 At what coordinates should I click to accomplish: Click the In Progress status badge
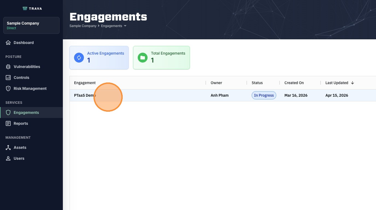tap(264, 95)
